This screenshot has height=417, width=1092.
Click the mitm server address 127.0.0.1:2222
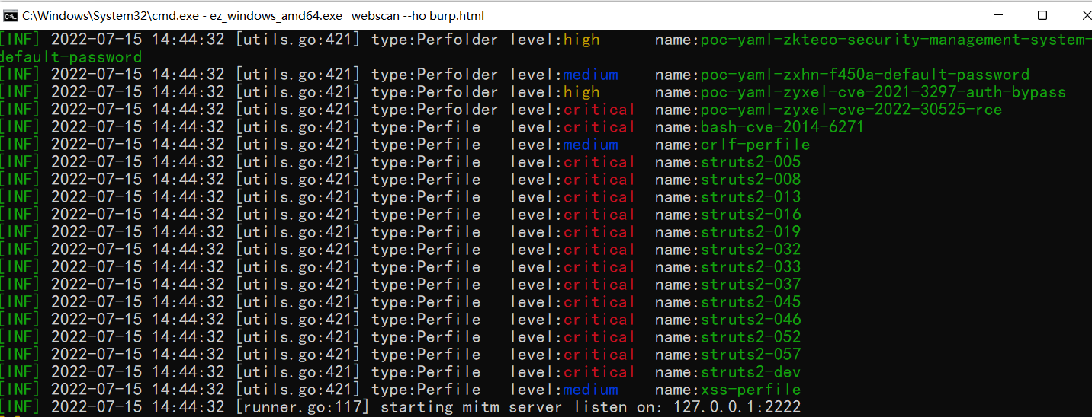[x=737, y=407]
